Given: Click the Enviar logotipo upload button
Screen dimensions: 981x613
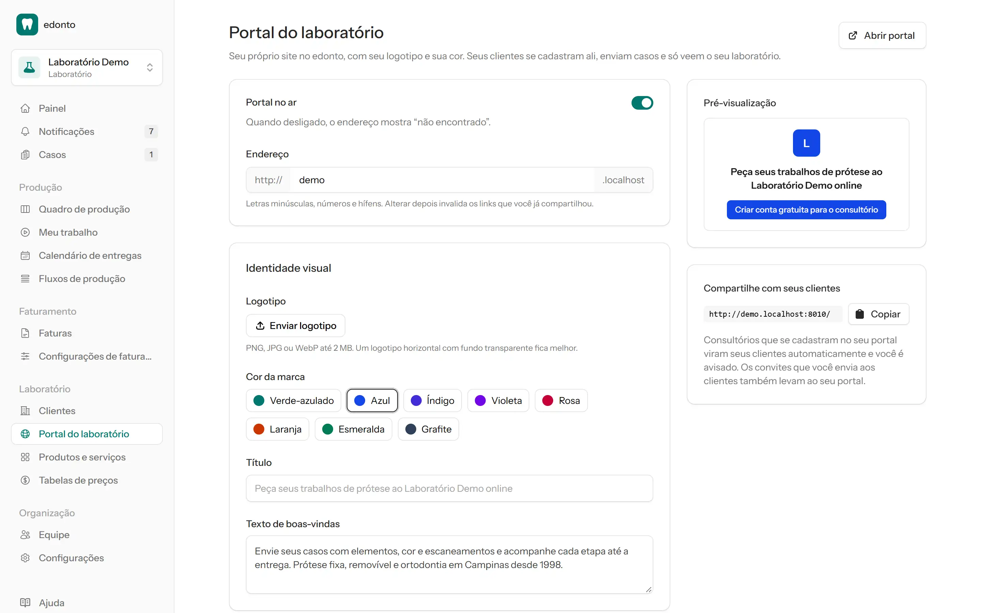Looking at the screenshot, I should point(296,326).
